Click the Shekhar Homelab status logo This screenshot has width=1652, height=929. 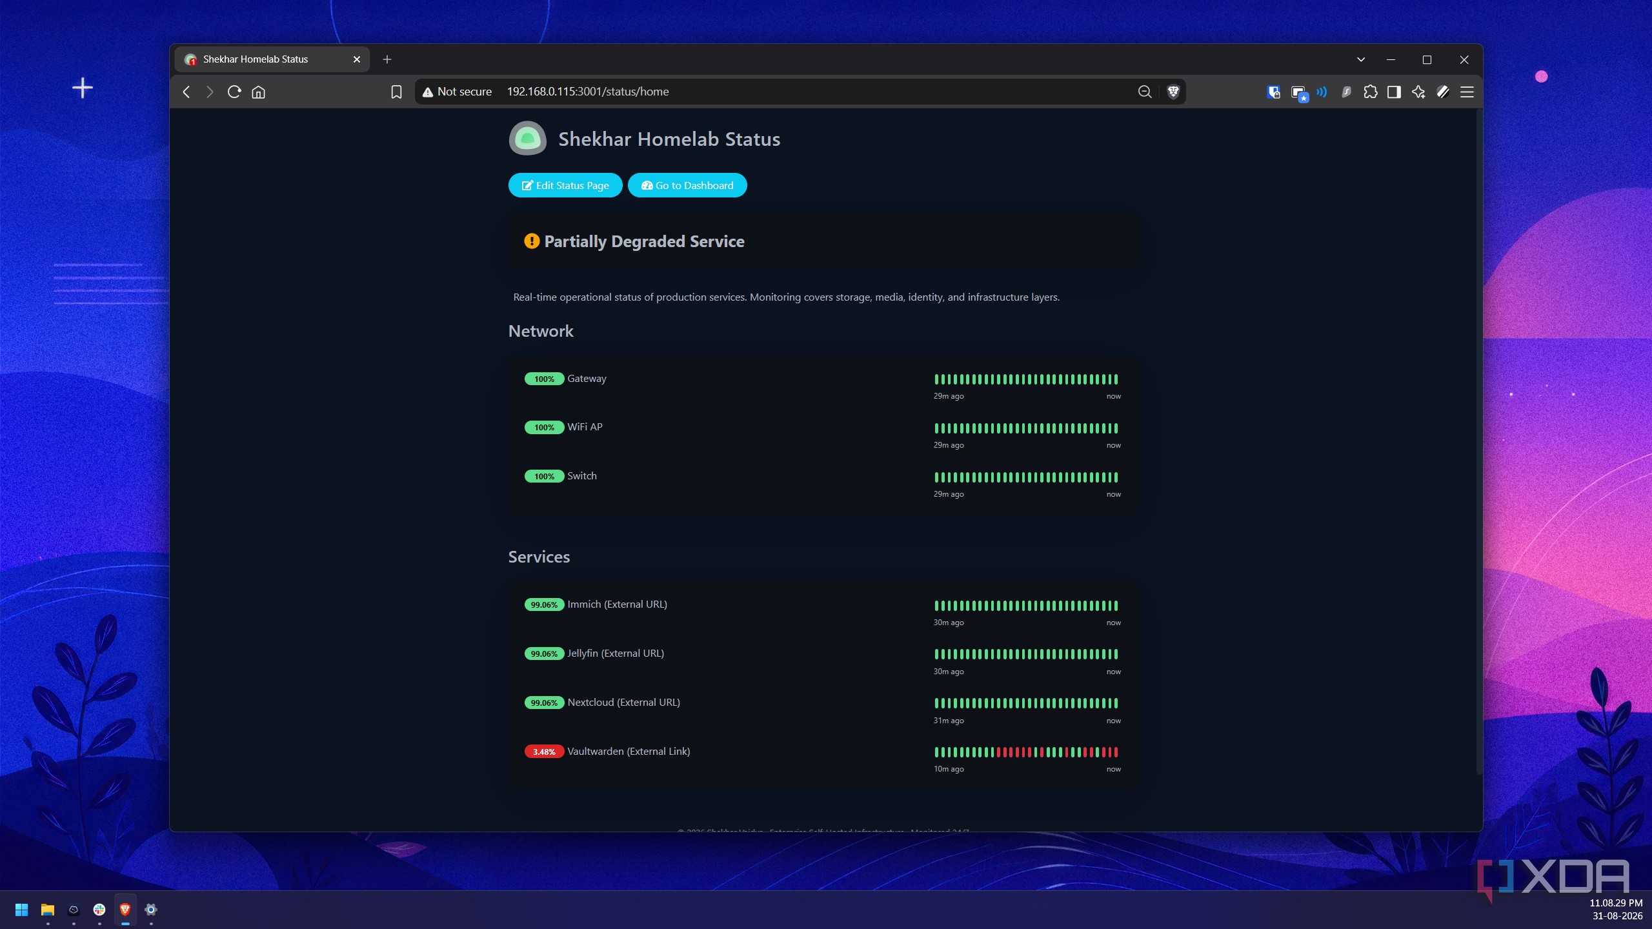(x=527, y=138)
